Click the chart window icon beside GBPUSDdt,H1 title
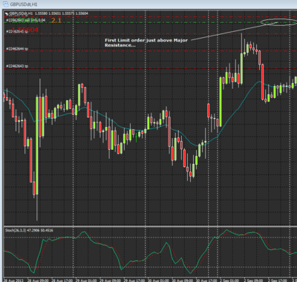Screen dimensions: 297x282 [x=5, y=4]
